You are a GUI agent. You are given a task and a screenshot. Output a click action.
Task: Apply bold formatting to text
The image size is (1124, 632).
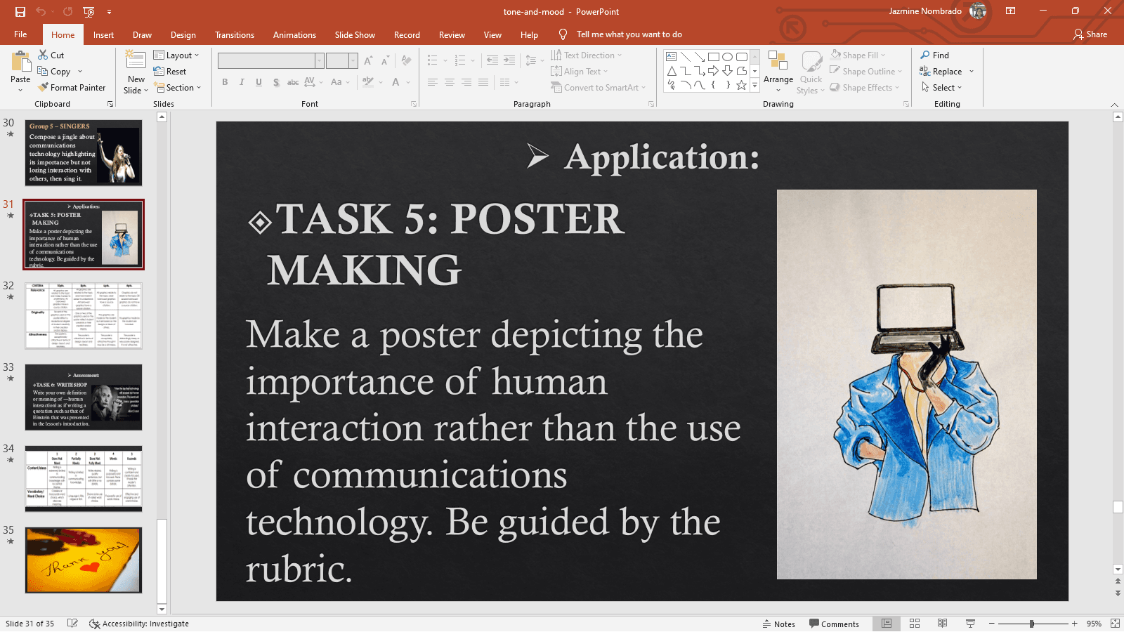click(x=225, y=82)
